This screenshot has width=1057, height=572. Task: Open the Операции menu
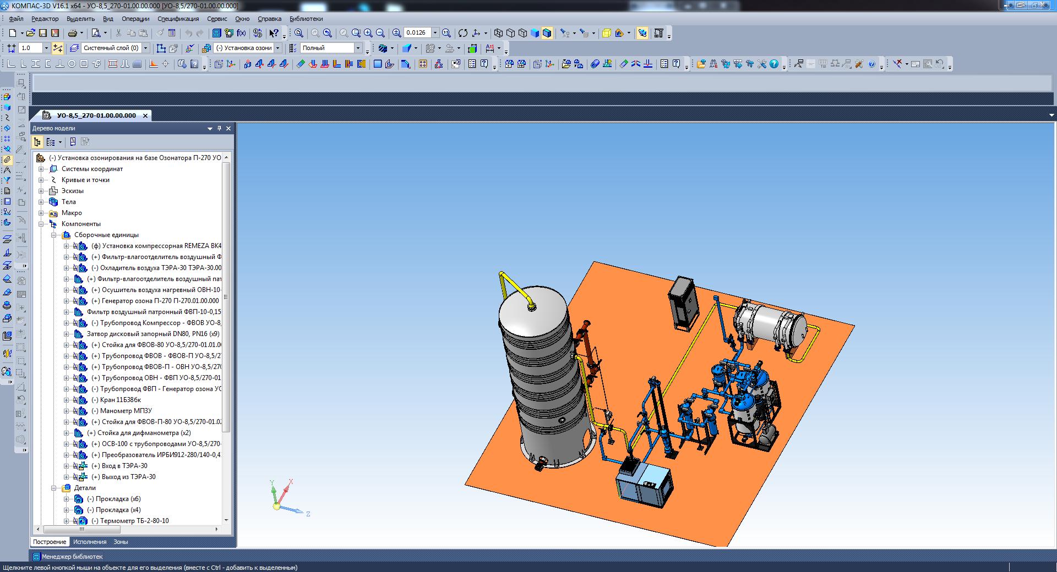coord(135,19)
